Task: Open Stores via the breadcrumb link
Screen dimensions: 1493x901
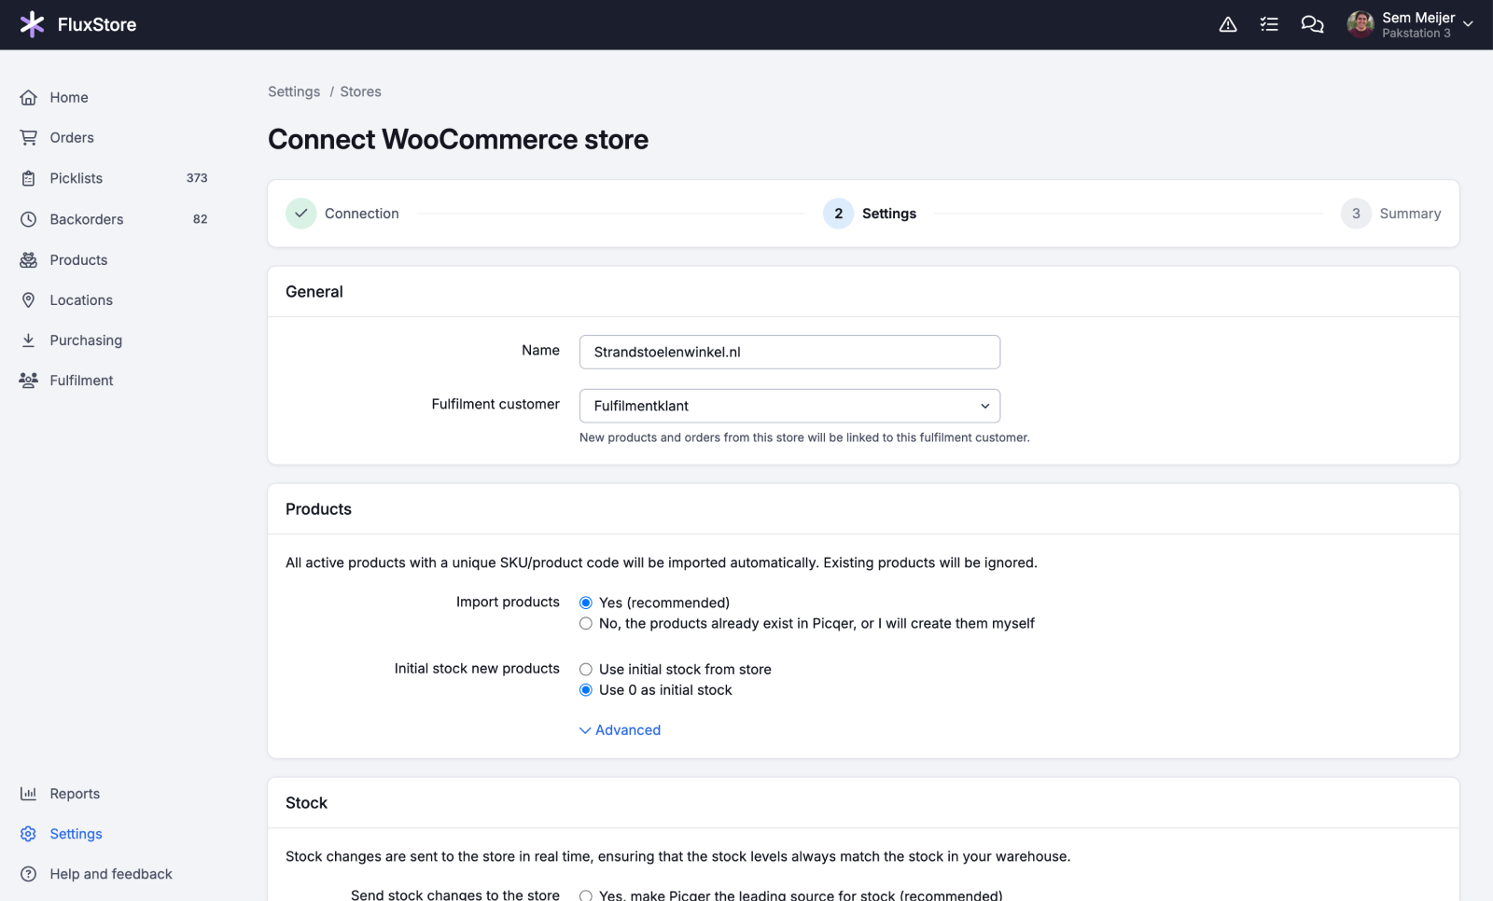Action: click(360, 91)
